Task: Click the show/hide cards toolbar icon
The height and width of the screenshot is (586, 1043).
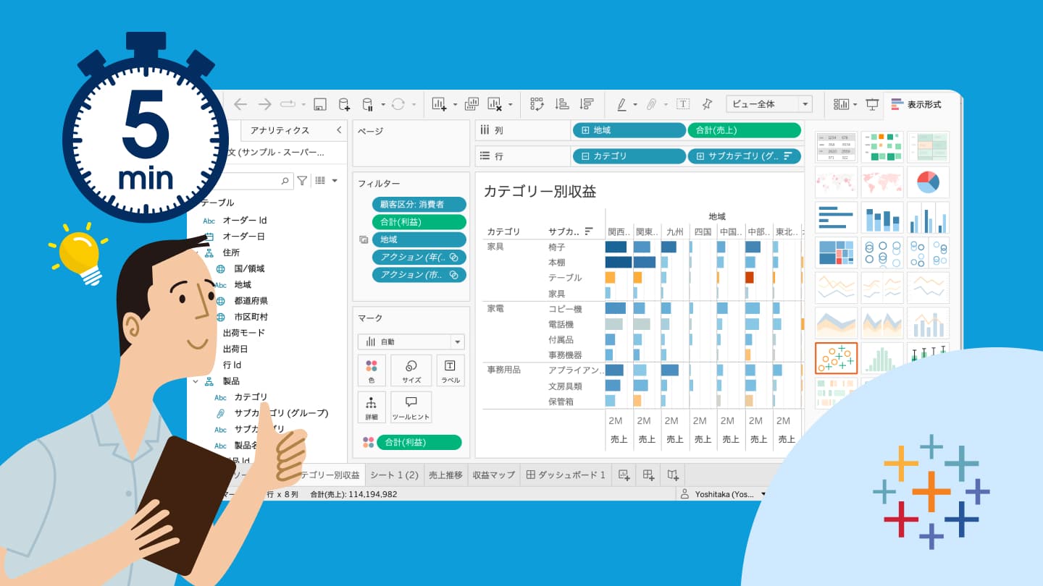Action: 841,104
